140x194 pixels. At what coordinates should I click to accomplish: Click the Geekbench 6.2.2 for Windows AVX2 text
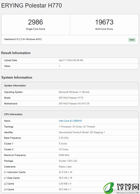[23, 39]
